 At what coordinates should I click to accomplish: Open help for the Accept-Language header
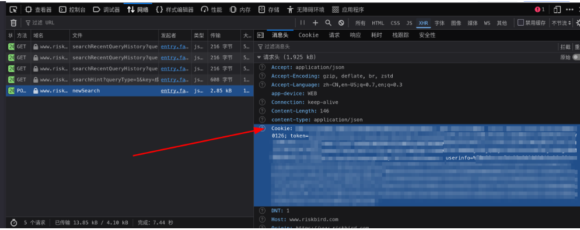coord(262,84)
